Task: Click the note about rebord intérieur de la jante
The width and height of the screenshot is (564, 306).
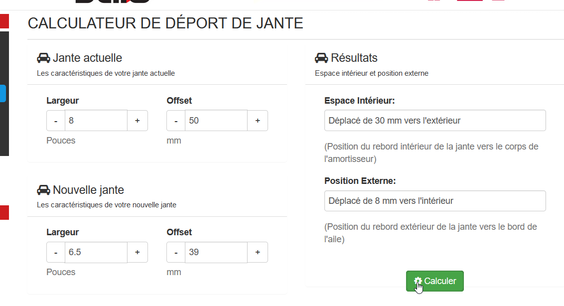Action: tap(431, 153)
